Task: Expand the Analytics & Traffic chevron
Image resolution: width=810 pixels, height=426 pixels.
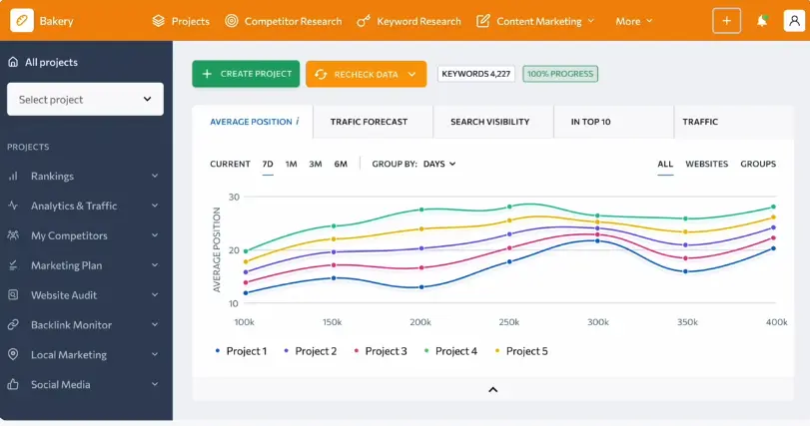Action: pyautogui.click(x=155, y=206)
